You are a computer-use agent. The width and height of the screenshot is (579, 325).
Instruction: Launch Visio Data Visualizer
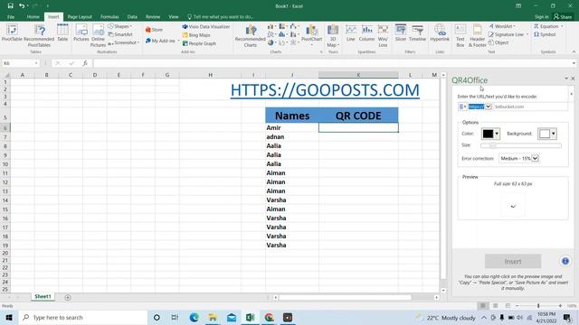(206, 26)
